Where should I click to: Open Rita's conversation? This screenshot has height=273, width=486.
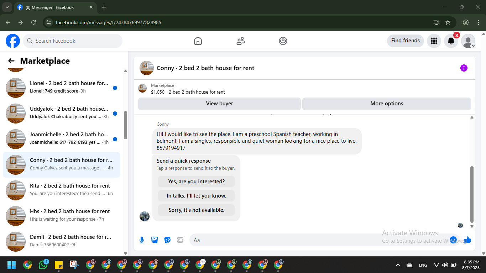click(x=61, y=190)
